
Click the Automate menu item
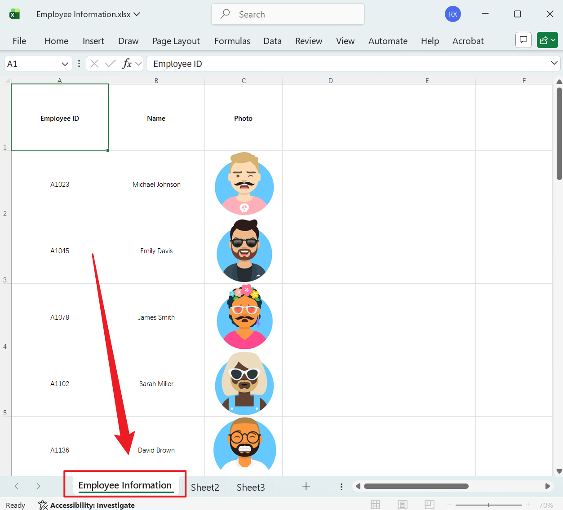point(387,41)
